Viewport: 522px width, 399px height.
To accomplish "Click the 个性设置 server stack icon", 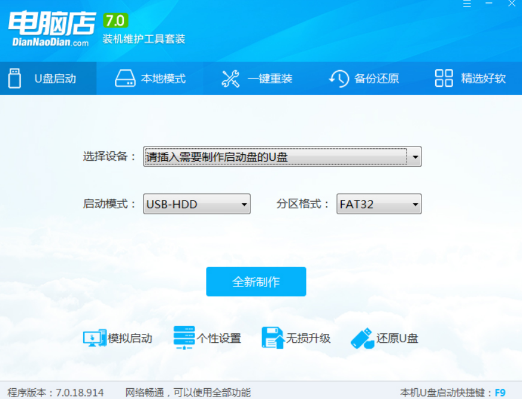I will [x=184, y=337].
